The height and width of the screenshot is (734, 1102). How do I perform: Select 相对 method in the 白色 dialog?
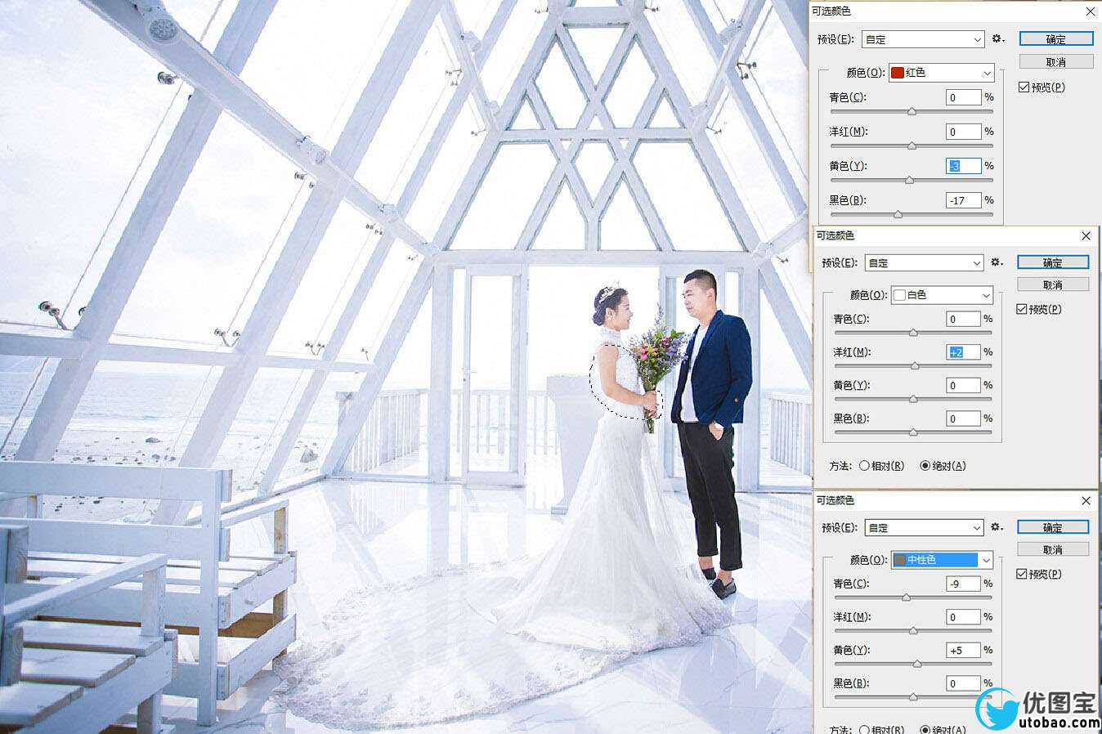864,466
